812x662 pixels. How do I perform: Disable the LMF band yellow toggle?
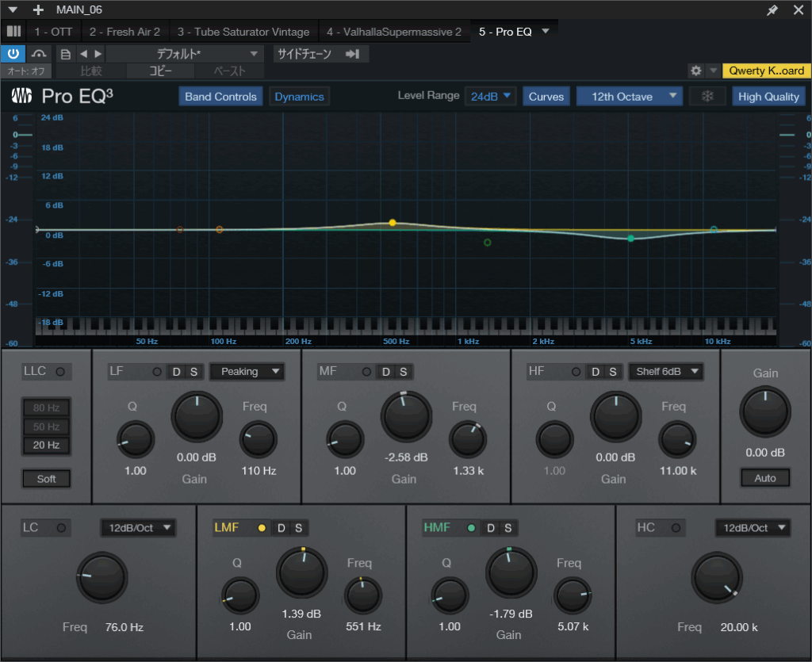coord(262,528)
